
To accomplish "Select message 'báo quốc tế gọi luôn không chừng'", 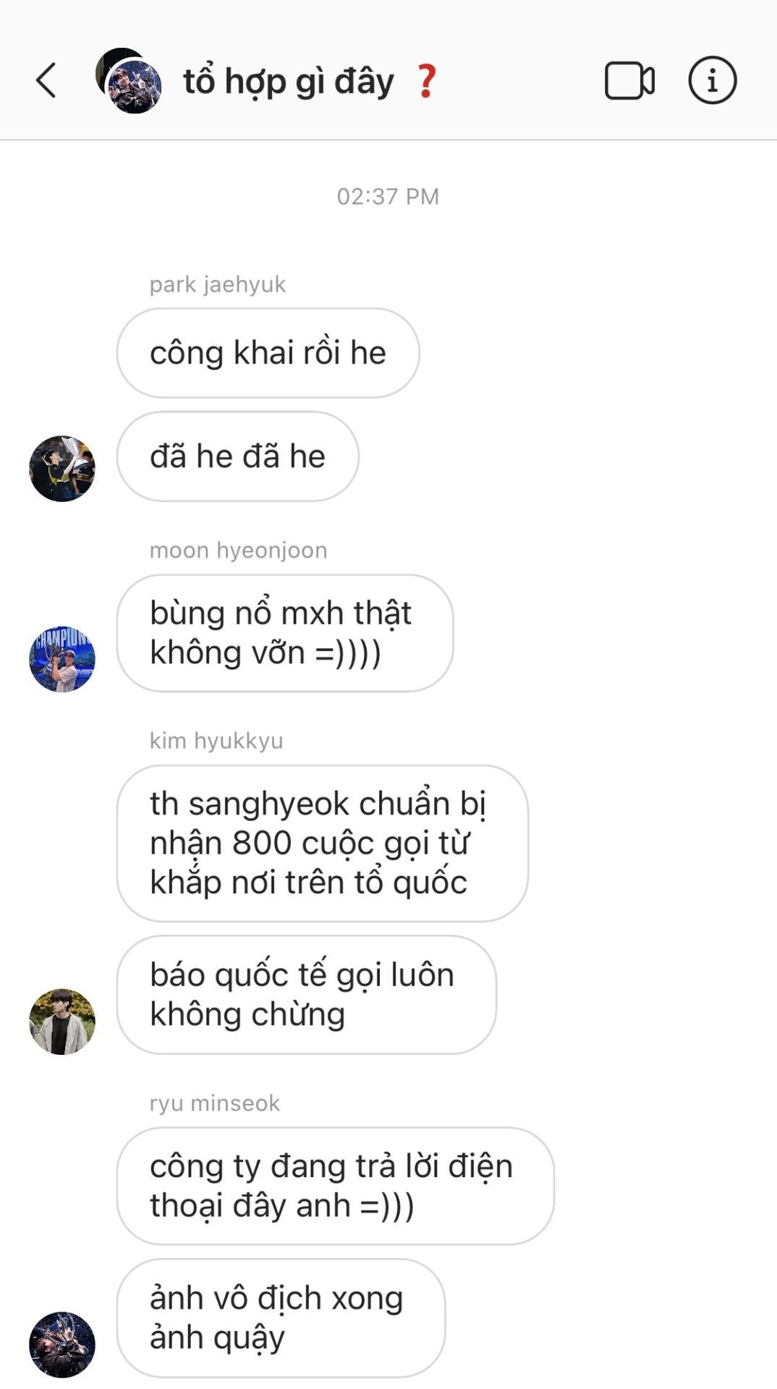I will pos(307,995).
